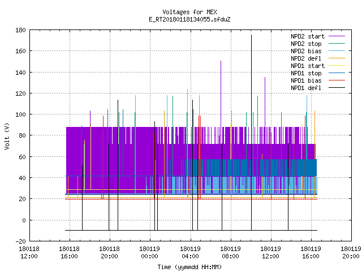Click the green NPD2 stop legend line
Screen dimensions: 362x272
(x=337, y=43)
